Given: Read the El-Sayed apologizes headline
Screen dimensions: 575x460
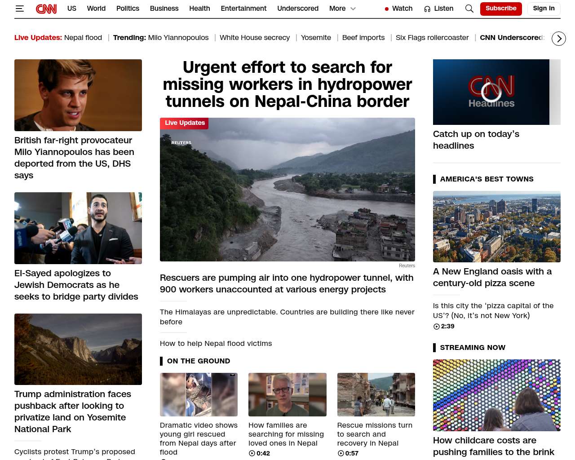Looking at the screenshot, I should pyautogui.click(x=76, y=285).
